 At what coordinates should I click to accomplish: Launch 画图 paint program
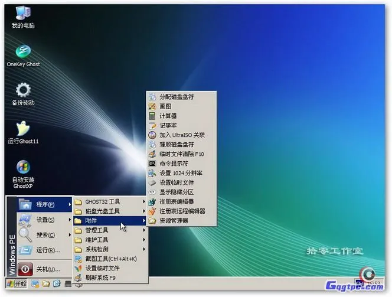pyautogui.click(x=181, y=106)
